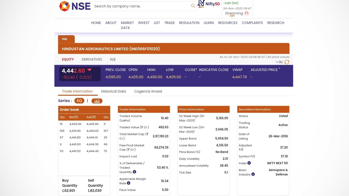Viewport: 349px width, 196px height.
Task: Click info icon for % of Deliverable Quantity
Action: click(134, 172)
